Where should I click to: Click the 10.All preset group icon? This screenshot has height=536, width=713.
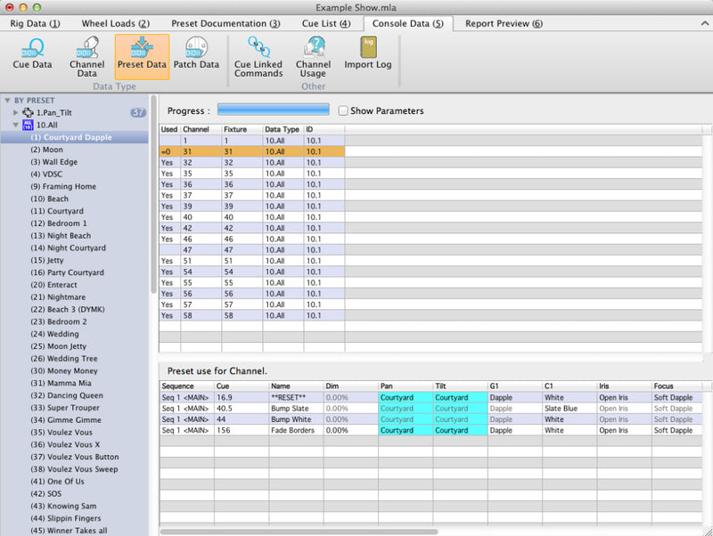(x=27, y=126)
